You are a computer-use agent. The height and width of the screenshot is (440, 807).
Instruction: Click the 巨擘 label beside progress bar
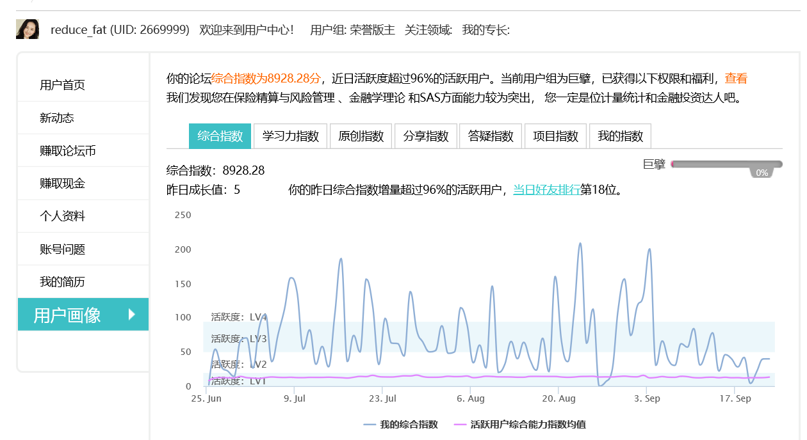(x=654, y=164)
